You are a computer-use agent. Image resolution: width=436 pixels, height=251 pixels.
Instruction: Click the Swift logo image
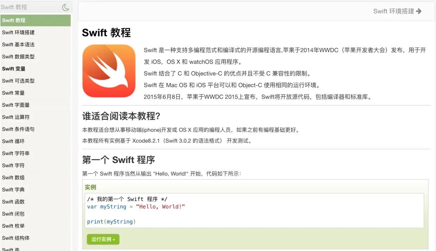pos(109,71)
